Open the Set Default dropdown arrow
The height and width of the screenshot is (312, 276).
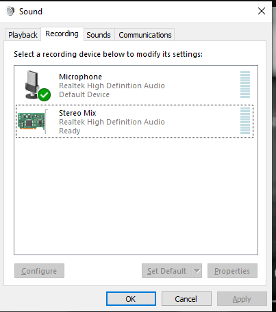(197, 271)
